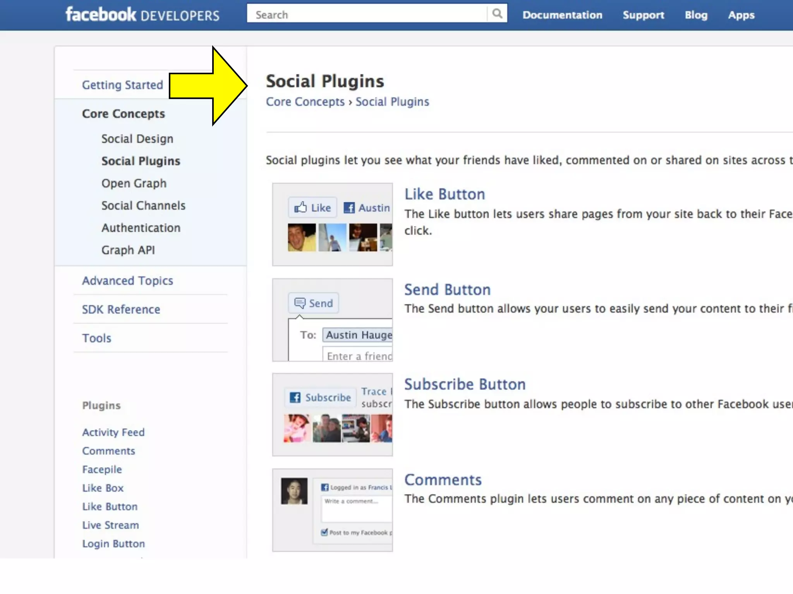This screenshot has width=793, height=594.
Task: Follow the Subscribe Button heading link
Action: click(x=465, y=384)
